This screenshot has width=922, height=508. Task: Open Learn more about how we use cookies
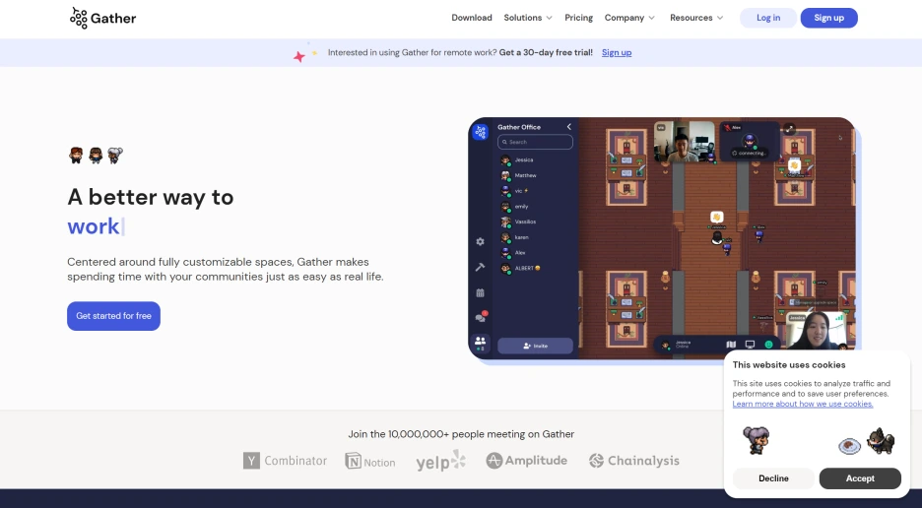click(803, 404)
